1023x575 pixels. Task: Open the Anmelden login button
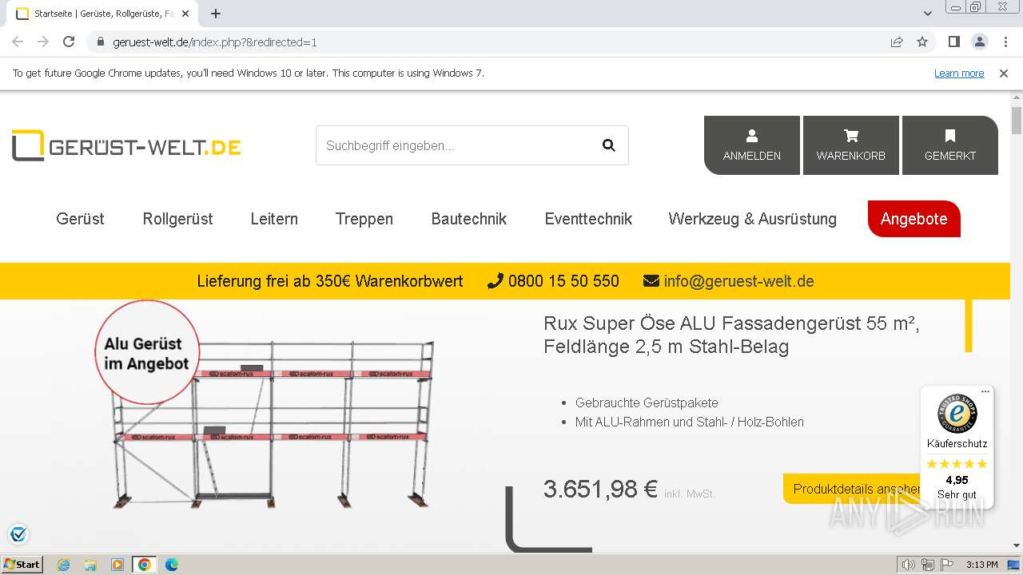coord(751,145)
